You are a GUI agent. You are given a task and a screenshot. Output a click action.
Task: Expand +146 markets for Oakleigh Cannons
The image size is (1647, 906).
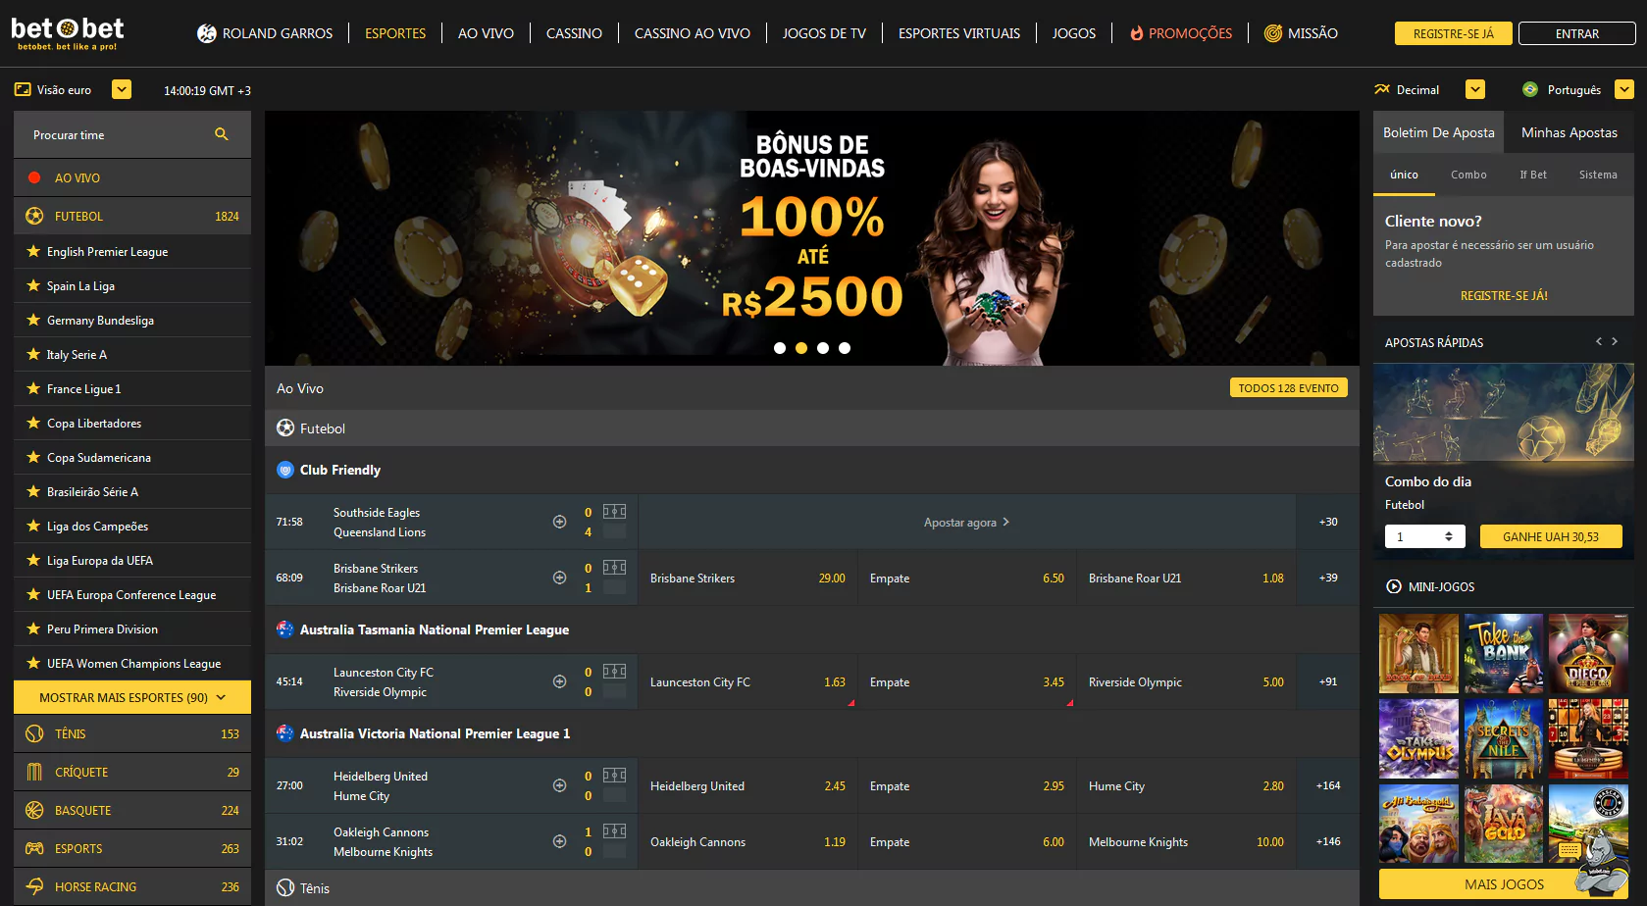click(x=1328, y=841)
